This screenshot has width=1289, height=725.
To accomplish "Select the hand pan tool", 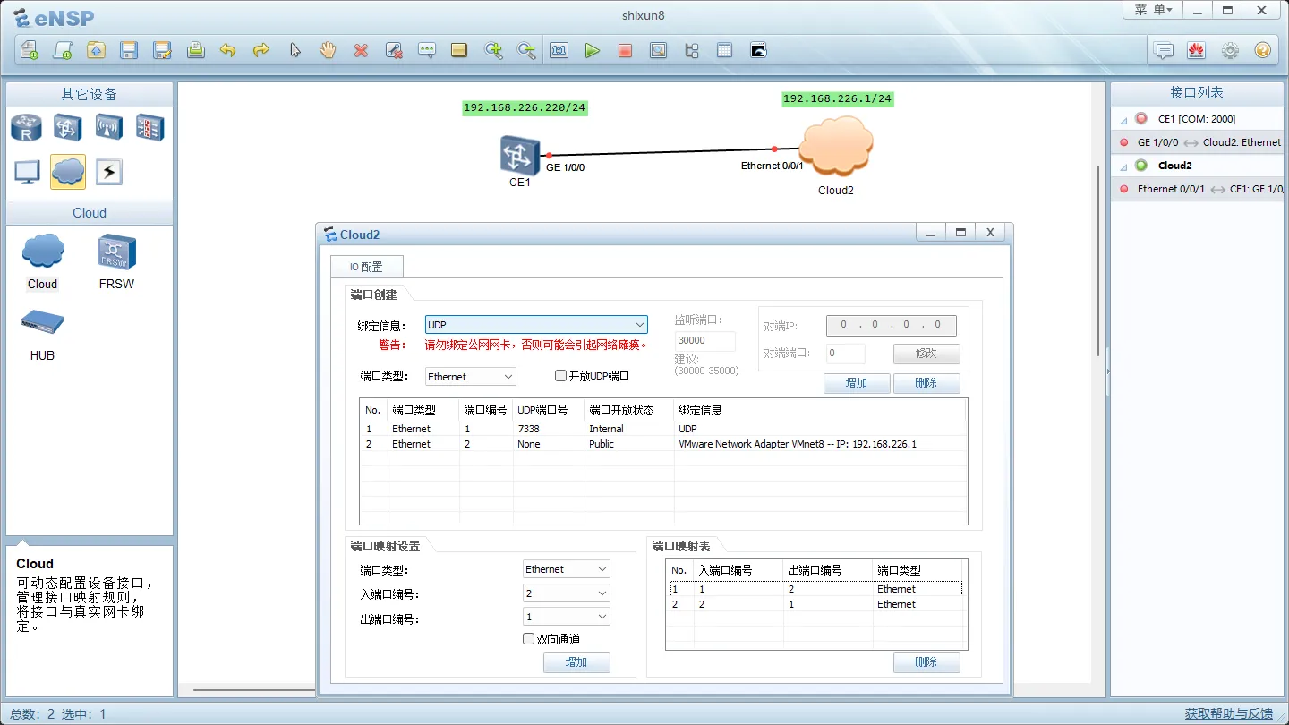I will (328, 50).
